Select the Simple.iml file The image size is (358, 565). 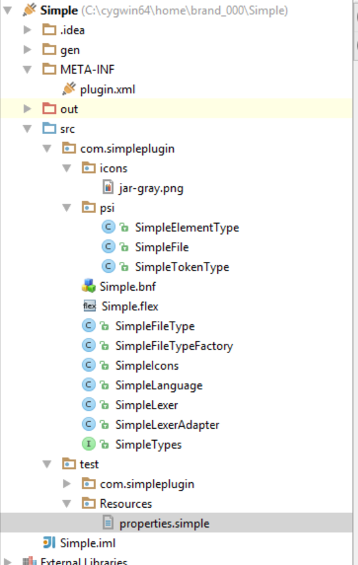(88, 543)
